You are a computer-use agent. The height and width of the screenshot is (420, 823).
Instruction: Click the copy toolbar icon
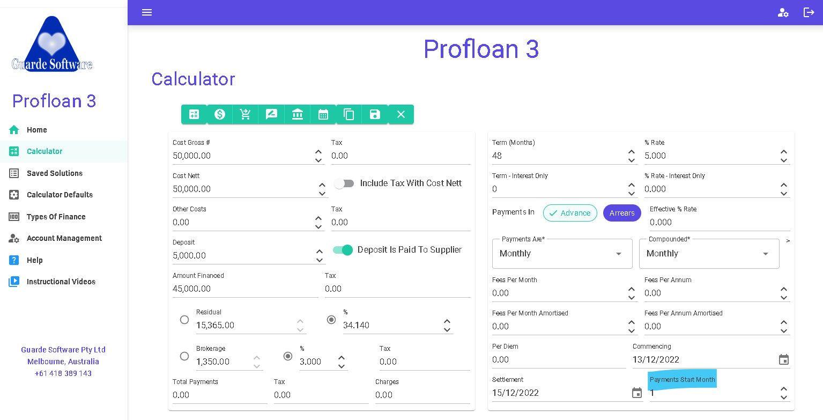349,114
